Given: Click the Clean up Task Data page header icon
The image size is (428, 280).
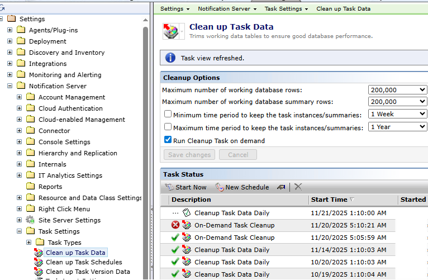Looking at the screenshot, I should point(170,31).
